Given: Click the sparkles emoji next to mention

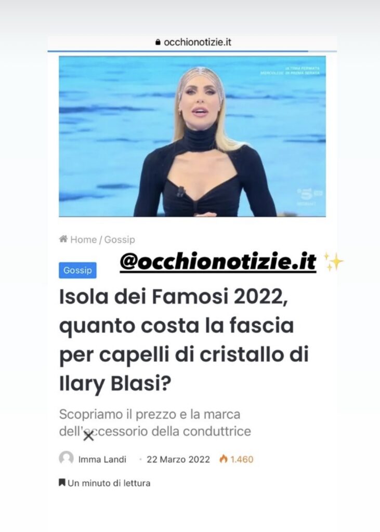Looking at the screenshot, I should (334, 262).
